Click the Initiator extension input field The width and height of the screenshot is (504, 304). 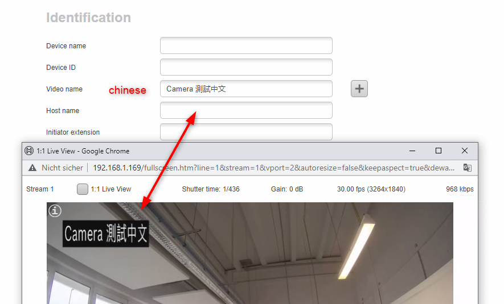point(246,132)
